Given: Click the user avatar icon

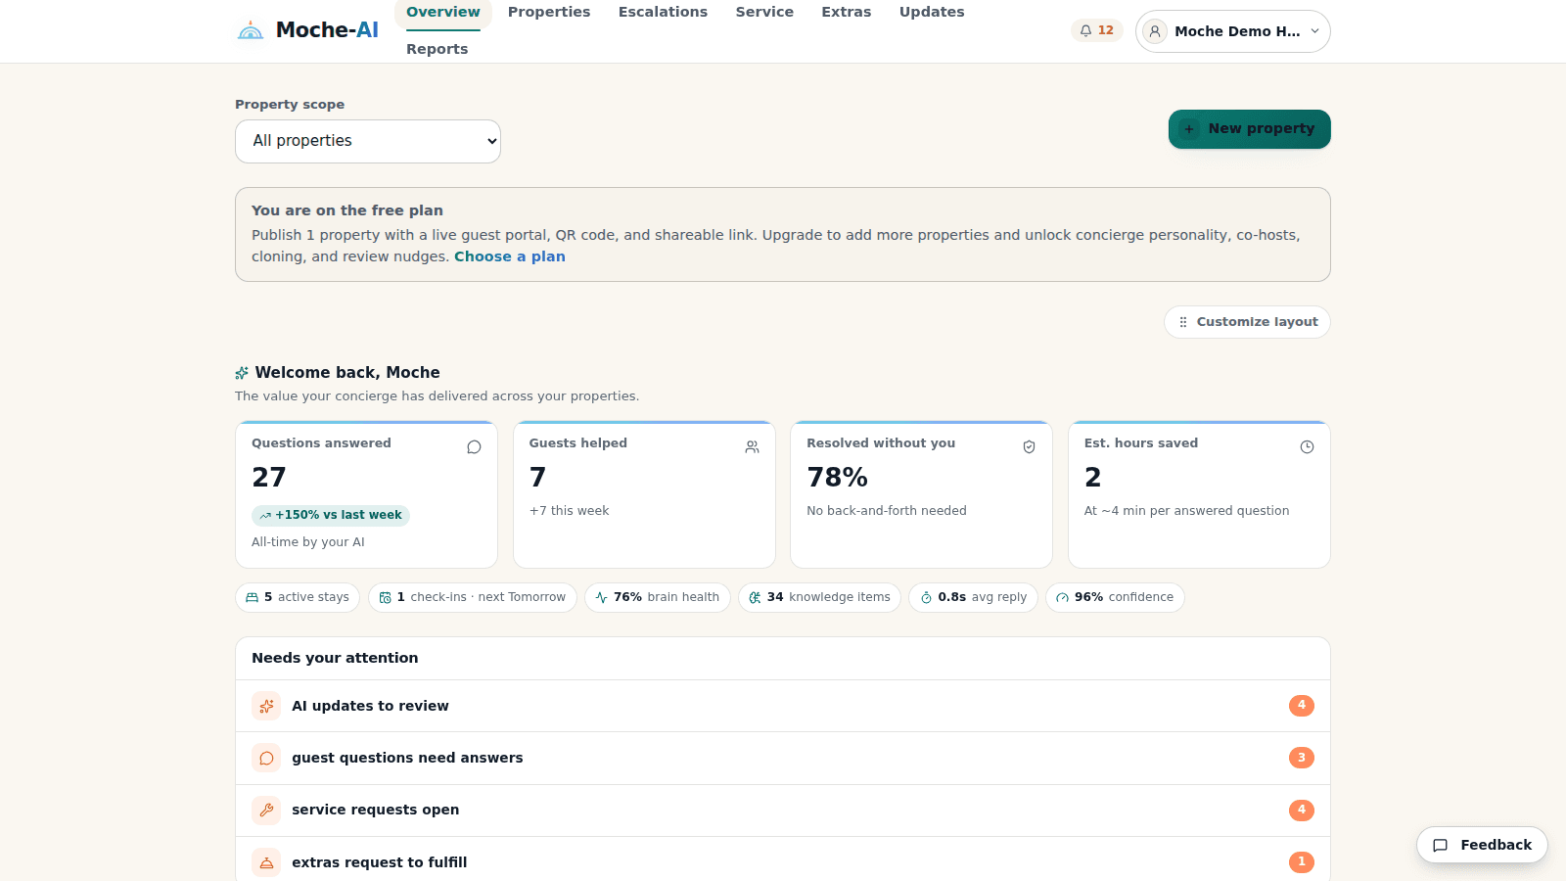Looking at the screenshot, I should 1155,31.
